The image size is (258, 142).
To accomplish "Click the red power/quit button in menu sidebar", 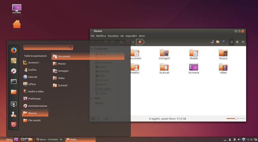I will pyautogui.click(x=14, y=124).
